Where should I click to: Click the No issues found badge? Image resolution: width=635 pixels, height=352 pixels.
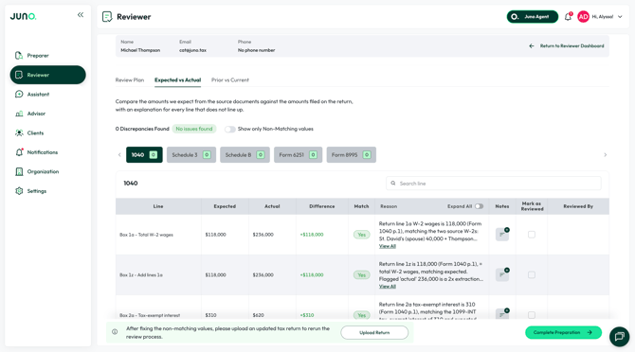click(194, 129)
